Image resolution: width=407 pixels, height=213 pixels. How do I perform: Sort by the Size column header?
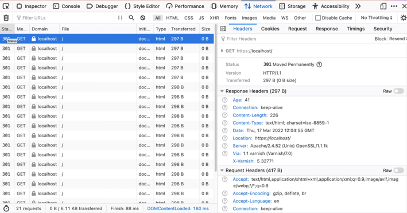click(x=206, y=29)
